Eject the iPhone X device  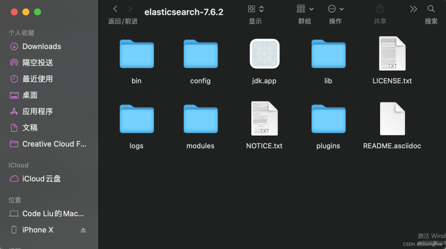[83, 230]
